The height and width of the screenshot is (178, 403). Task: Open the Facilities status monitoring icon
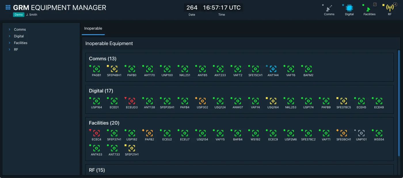tap(369, 8)
